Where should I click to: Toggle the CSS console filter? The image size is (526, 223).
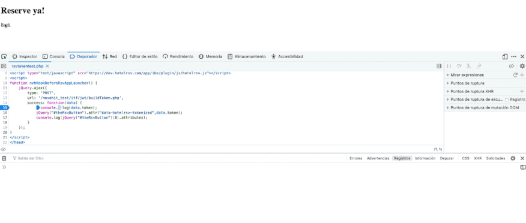pos(465,158)
